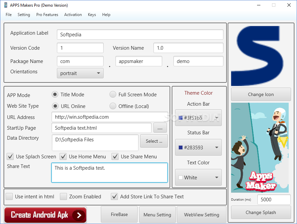
Task: Click the #283593 dark blue swatch
Action: coord(180,148)
